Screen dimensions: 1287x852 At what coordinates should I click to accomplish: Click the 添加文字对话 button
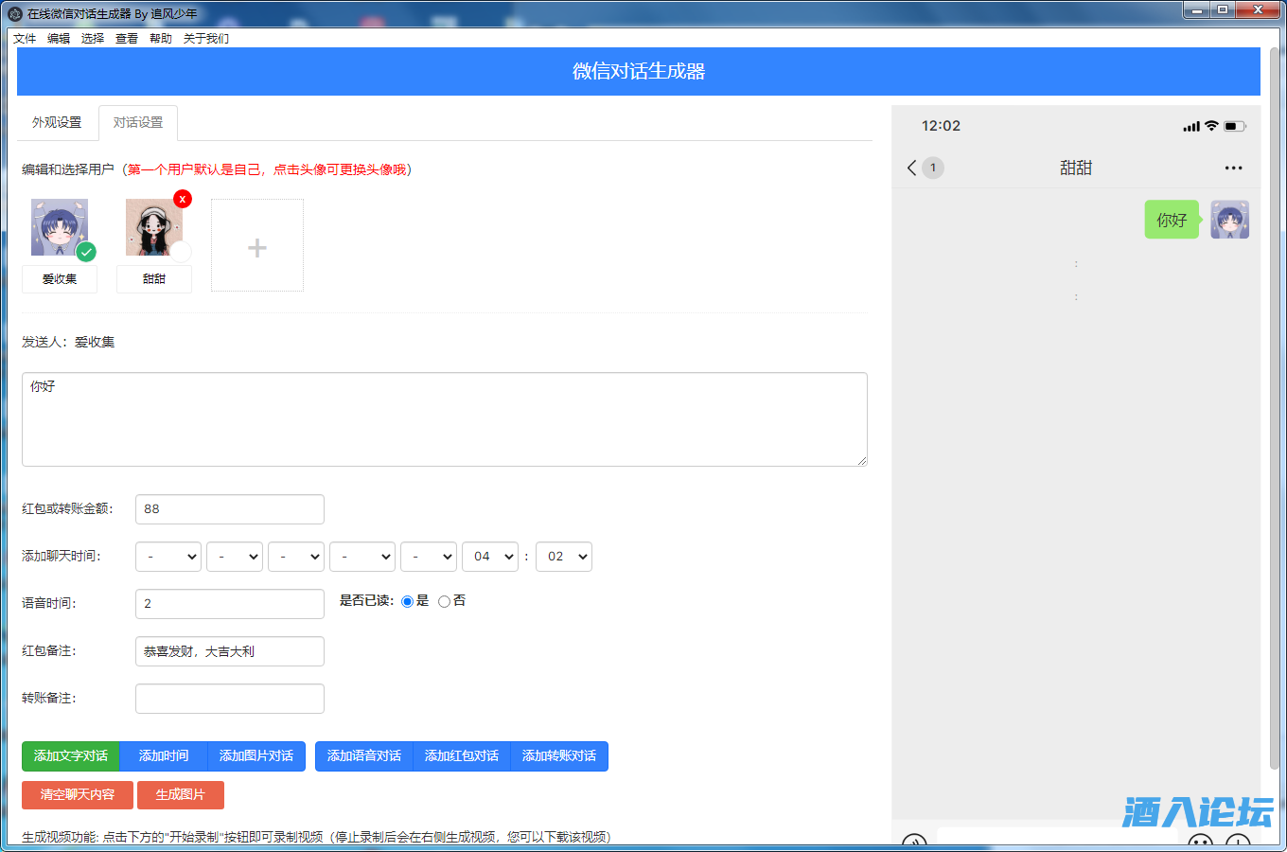(71, 756)
